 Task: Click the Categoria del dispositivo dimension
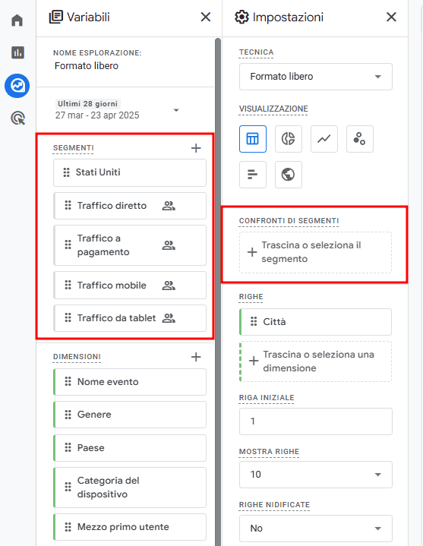click(130, 488)
